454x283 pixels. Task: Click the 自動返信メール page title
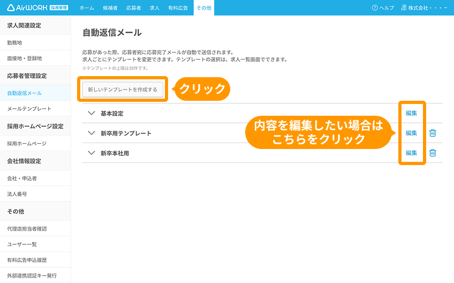click(x=112, y=33)
